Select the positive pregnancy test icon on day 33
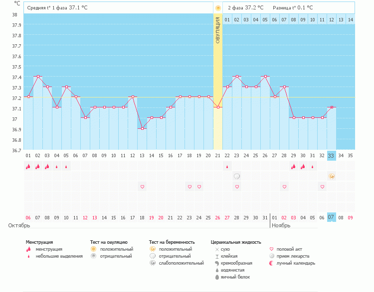The image size is (374, 292). coord(332,177)
